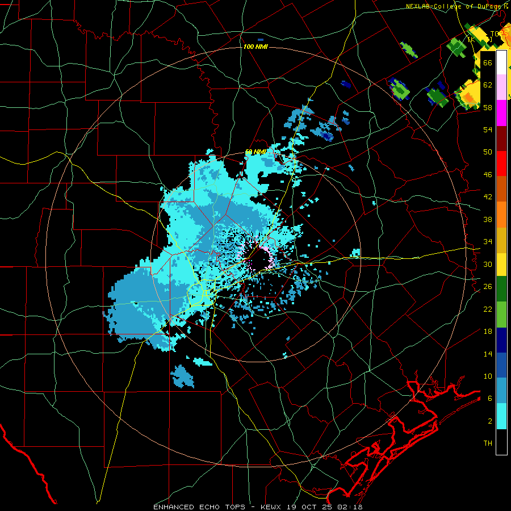
Task: Click the bright red legend swatch
Action: 501,164
